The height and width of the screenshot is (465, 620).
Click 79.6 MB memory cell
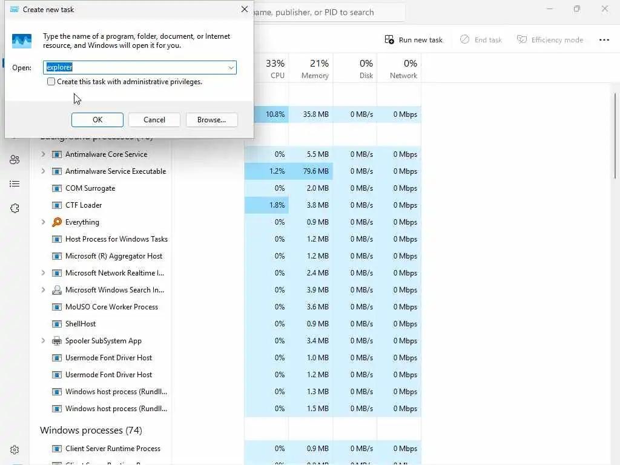pyautogui.click(x=311, y=171)
